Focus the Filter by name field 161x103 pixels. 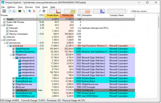(145, 11)
